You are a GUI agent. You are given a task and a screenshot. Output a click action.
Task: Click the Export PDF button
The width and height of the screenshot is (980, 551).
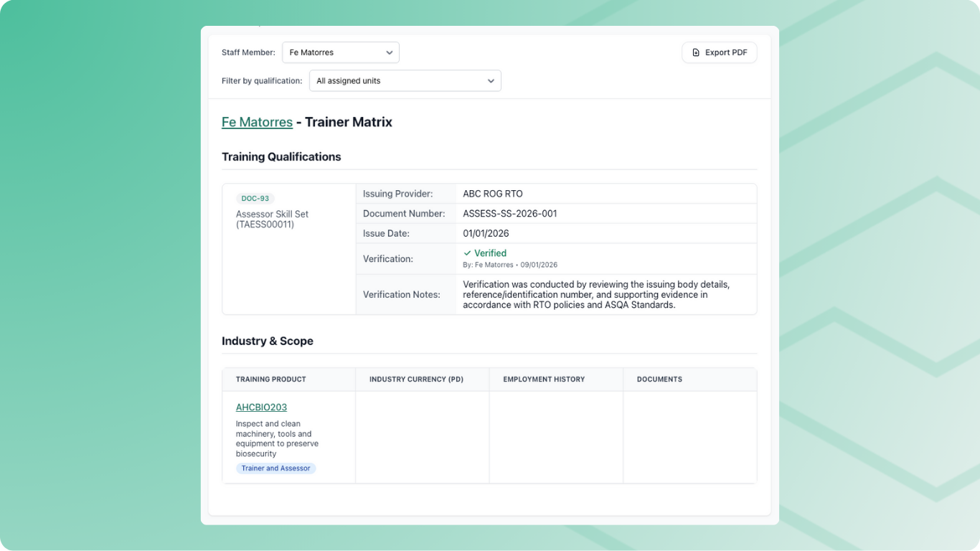click(720, 52)
